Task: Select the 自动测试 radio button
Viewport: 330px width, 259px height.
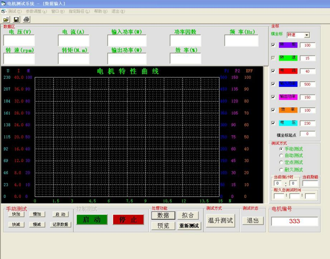Action: (281, 156)
